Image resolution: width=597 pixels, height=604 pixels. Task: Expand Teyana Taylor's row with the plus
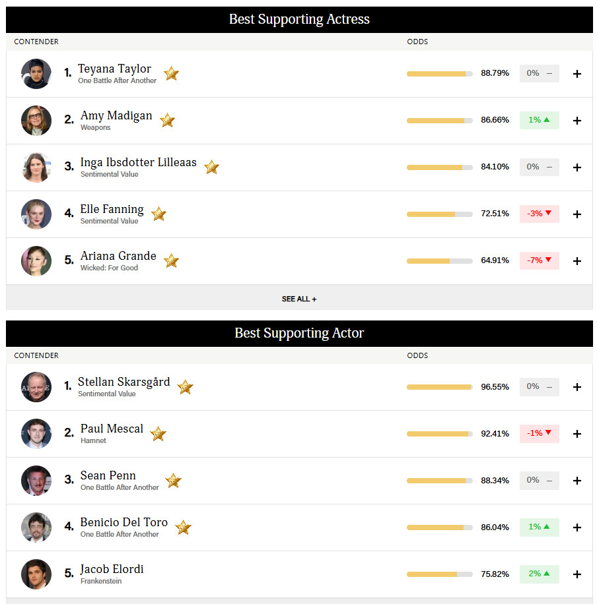pyautogui.click(x=577, y=74)
